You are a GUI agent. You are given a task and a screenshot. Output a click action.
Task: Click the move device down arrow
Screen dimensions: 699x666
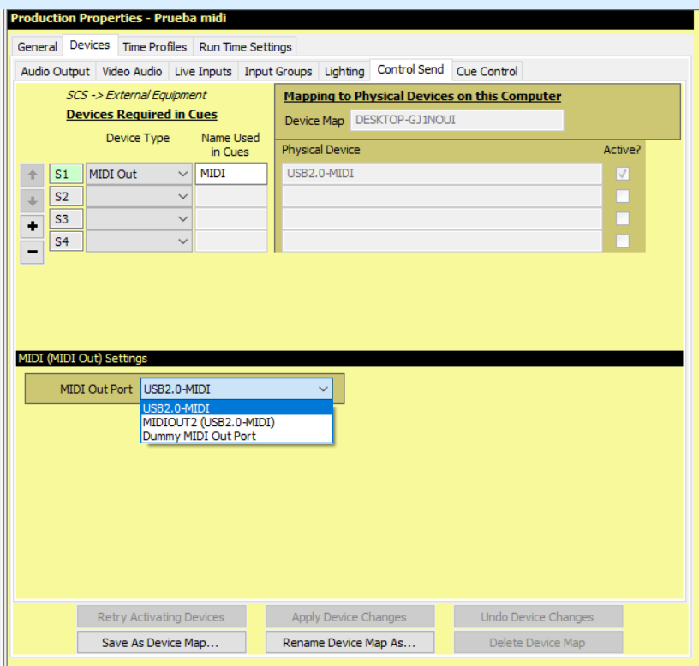(32, 204)
